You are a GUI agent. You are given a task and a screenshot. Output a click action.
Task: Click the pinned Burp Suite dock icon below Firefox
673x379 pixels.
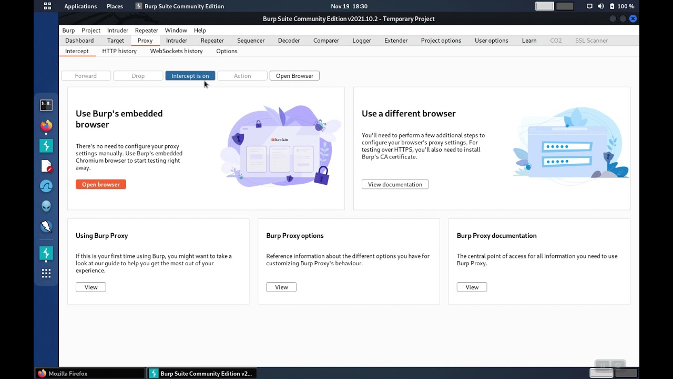coord(46,146)
